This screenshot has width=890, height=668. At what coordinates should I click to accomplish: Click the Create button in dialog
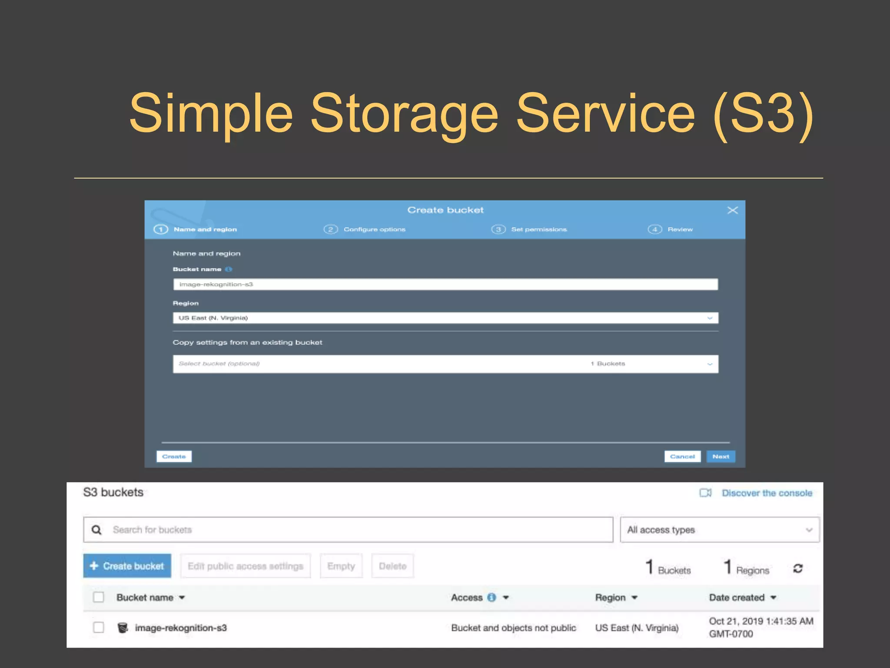tap(174, 457)
